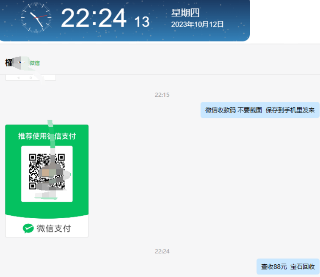
Task: Click the WeChat Pay checkmark logo icon
Action: point(28,228)
